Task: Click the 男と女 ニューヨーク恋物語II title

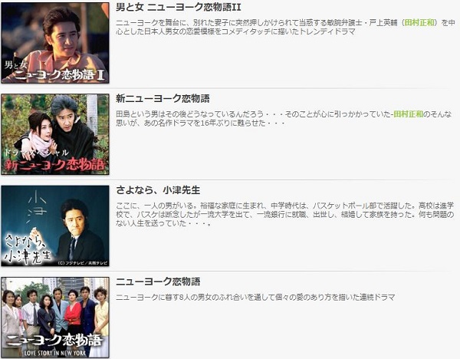Action: [x=179, y=7]
